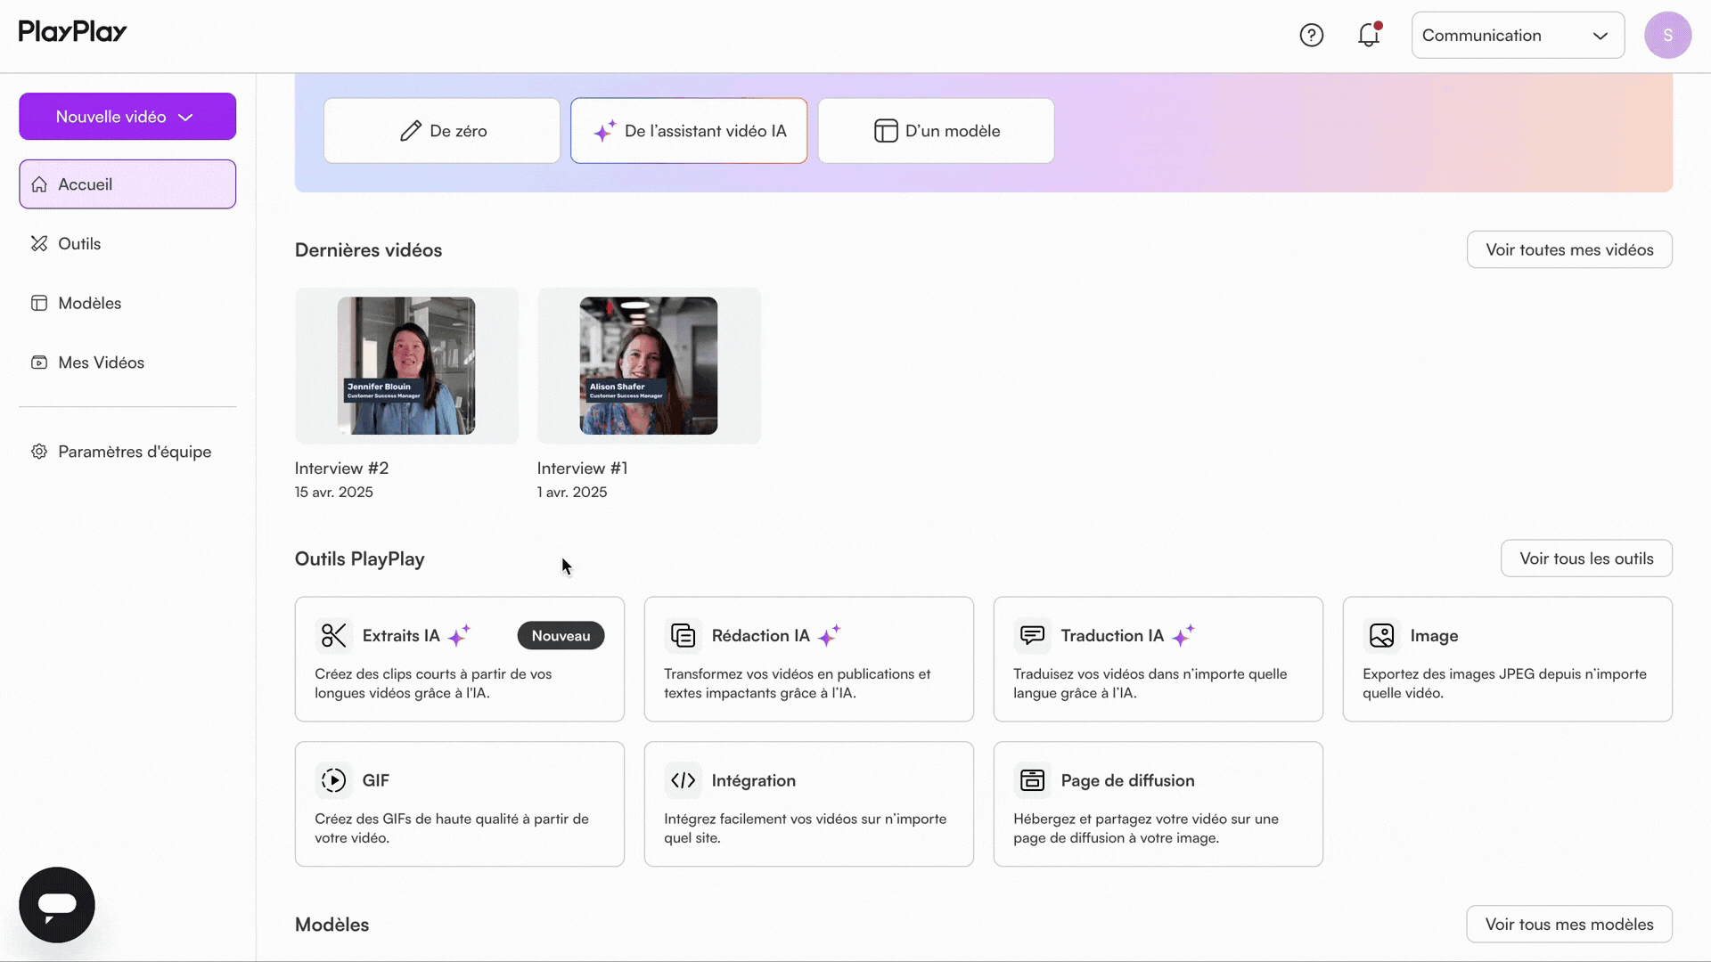The image size is (1711, 962).
Task: Click the GIF play-circle icon
Action: (333, 780)
